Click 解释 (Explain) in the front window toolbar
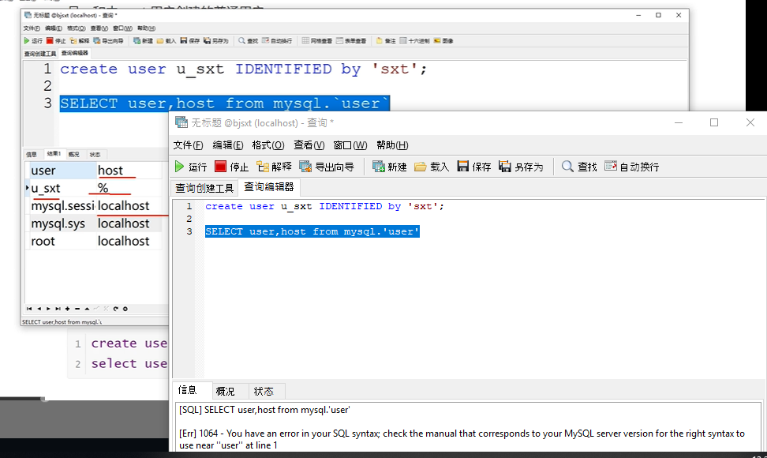This screenshot has height=458, width=767. tap(274, 167)
